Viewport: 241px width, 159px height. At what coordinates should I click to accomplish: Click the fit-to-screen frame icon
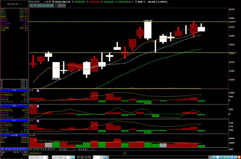click(x=232, y=157)
